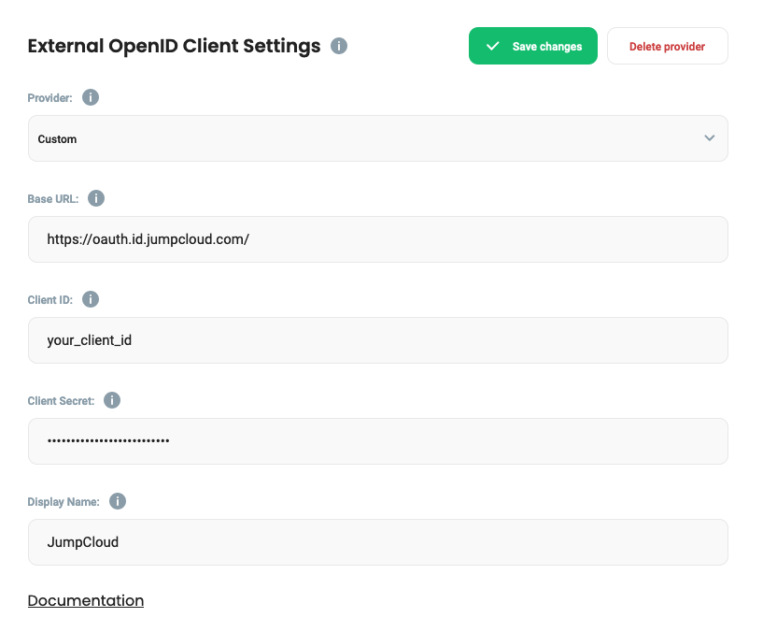This screenshot has width=777, height=632.
Task: Click info icon beside External OpenID Client Settings
Action: tap(339, 46)
